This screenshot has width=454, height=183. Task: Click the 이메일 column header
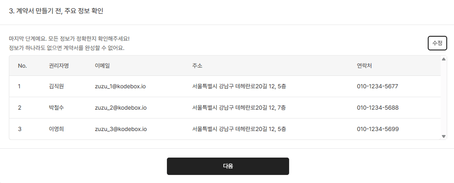point(102,66)
